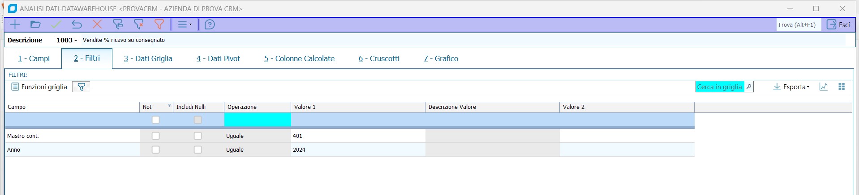859x195 pixels.
Task: Click the undo arrow toolbar icon
Action: (x=77, y=25)
